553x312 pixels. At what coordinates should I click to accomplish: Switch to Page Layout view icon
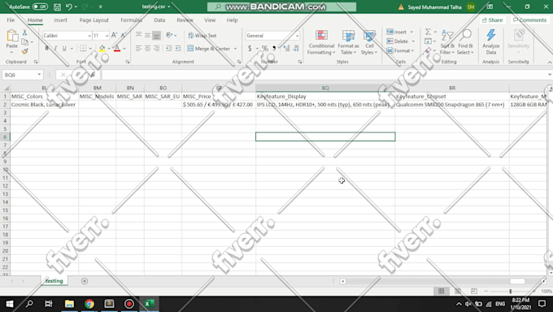click(458, 291)
